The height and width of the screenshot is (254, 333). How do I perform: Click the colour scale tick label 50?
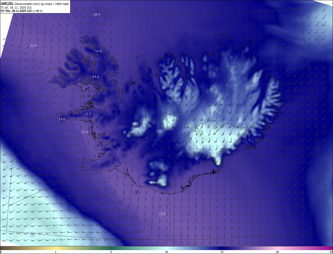tap(331, 252)
